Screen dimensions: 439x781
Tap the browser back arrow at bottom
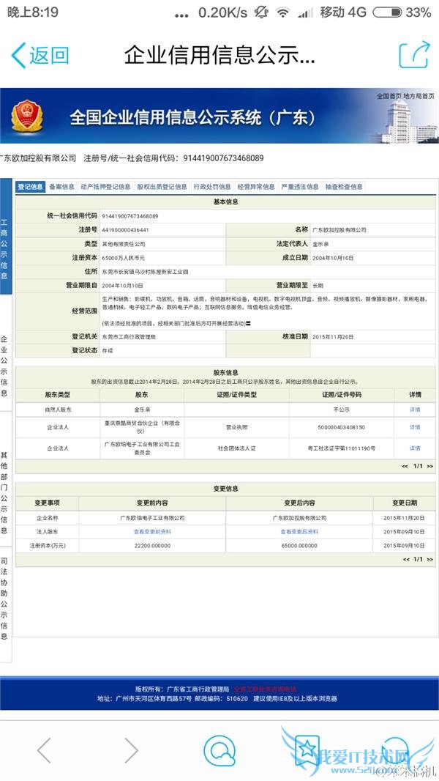pos(45,749)
